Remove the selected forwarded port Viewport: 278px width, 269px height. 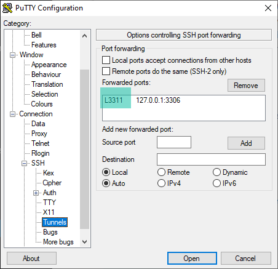pyautogui.click(x=246, y=86)
